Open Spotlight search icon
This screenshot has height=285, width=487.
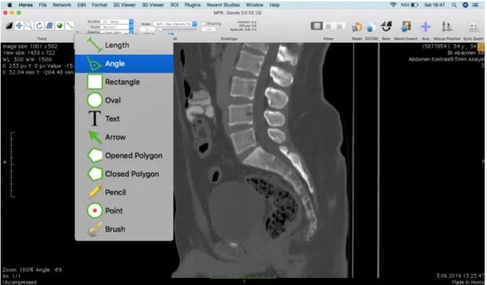[x=455, y=5]
